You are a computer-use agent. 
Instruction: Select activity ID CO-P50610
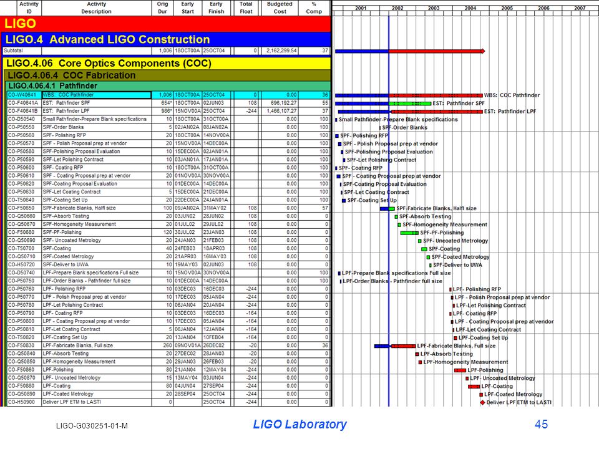click(21, 176)
